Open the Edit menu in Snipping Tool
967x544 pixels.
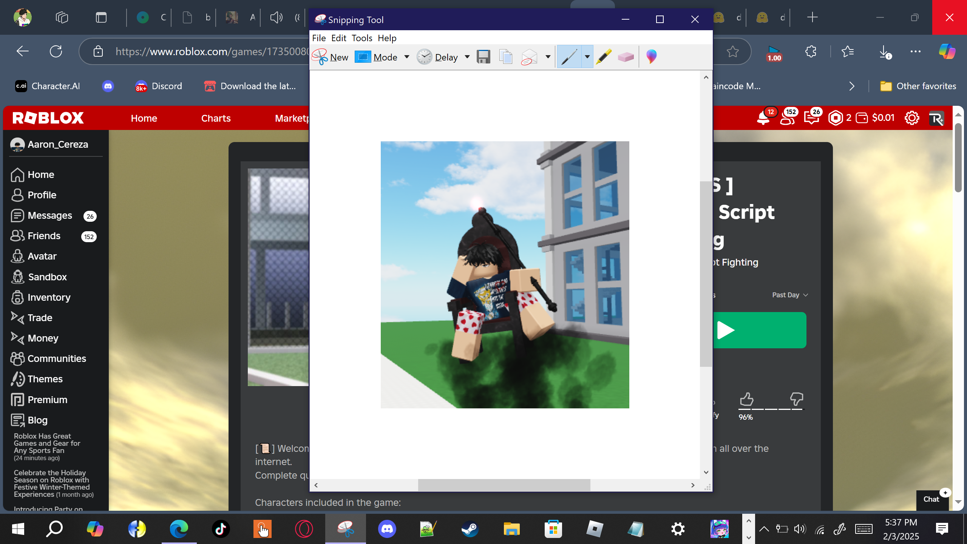pos(338,38)
